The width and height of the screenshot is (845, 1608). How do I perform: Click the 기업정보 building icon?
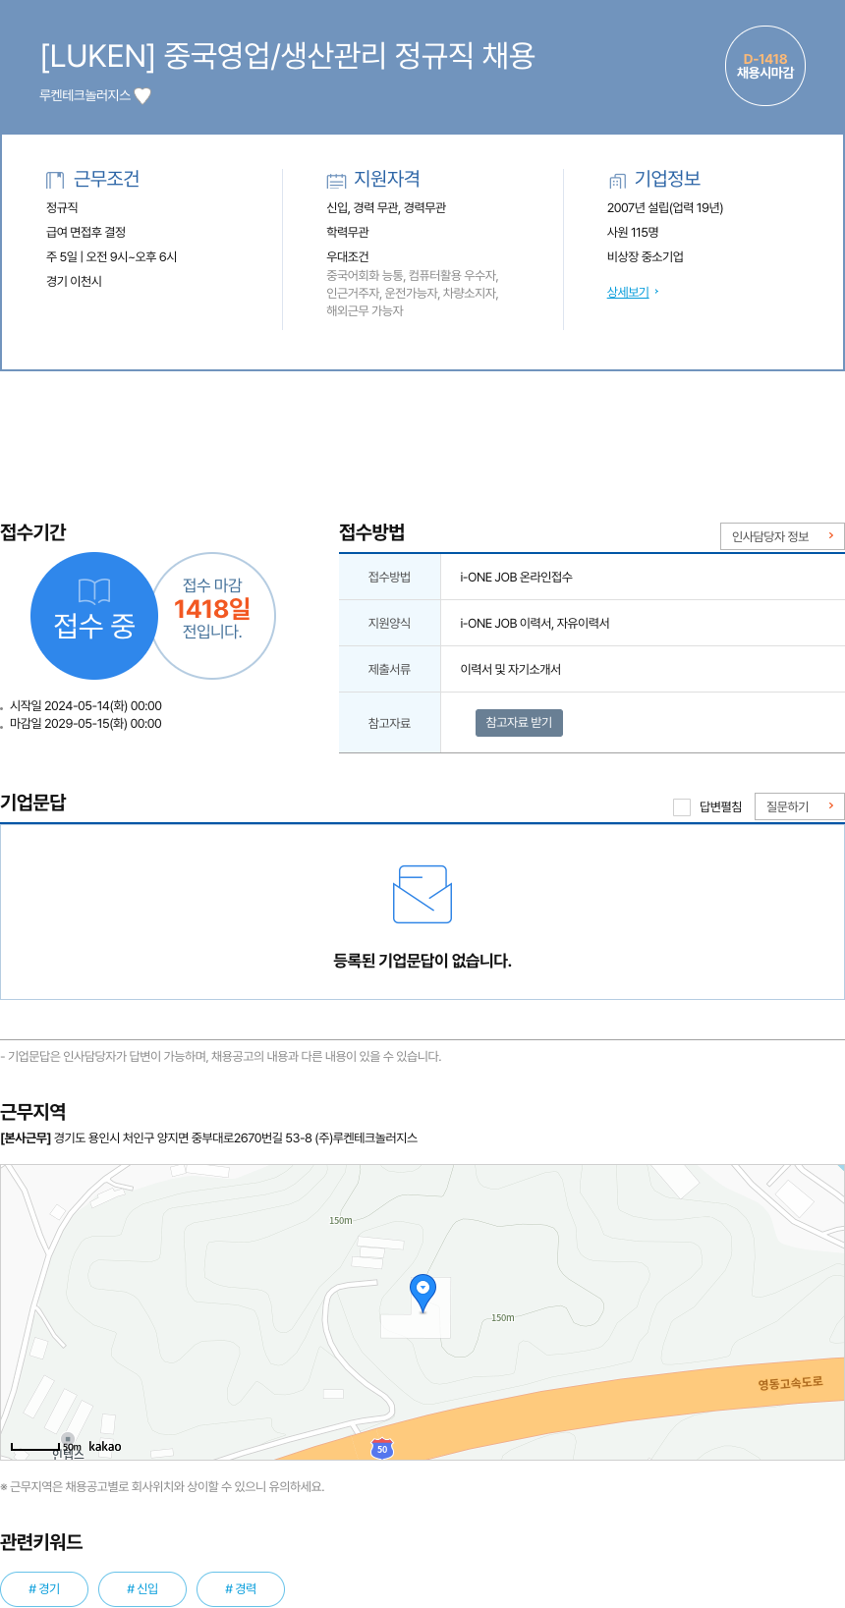coord(617,180)
